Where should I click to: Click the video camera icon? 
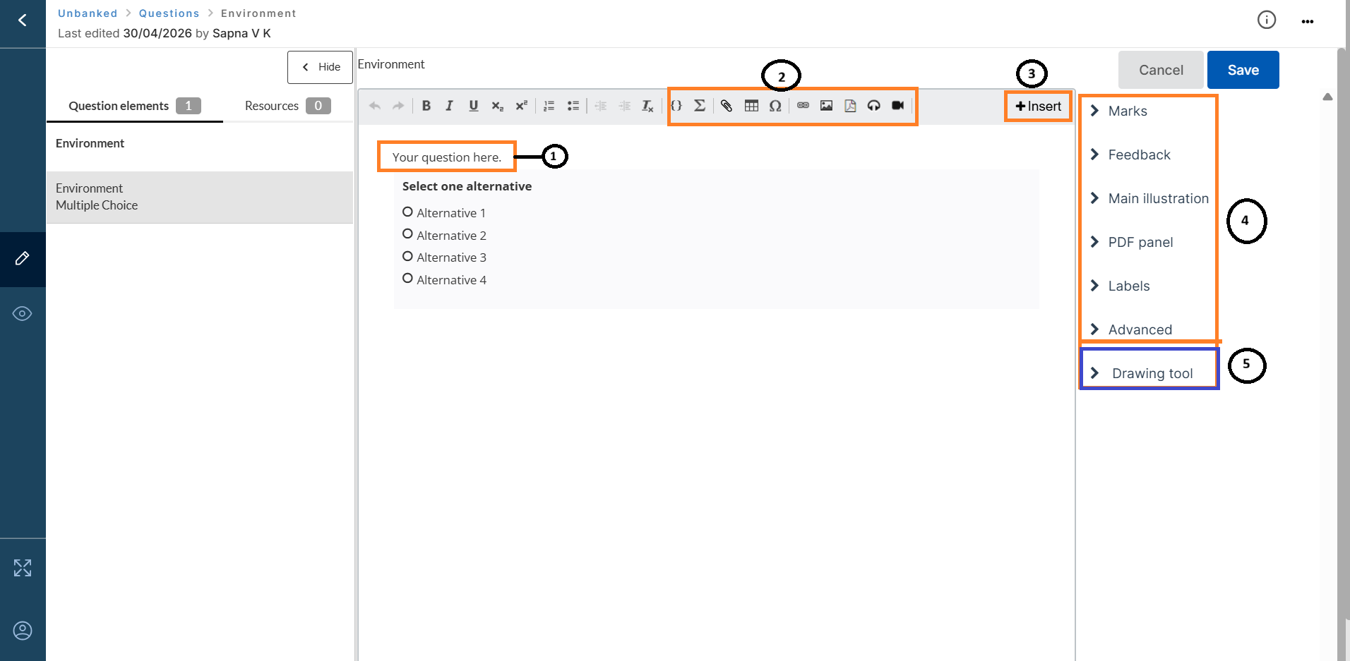(x=897, y=105)
